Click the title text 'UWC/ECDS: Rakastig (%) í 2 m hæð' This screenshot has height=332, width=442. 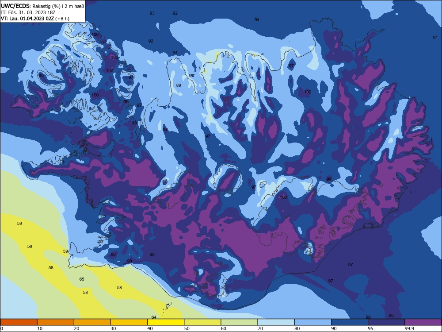(42, 6)
